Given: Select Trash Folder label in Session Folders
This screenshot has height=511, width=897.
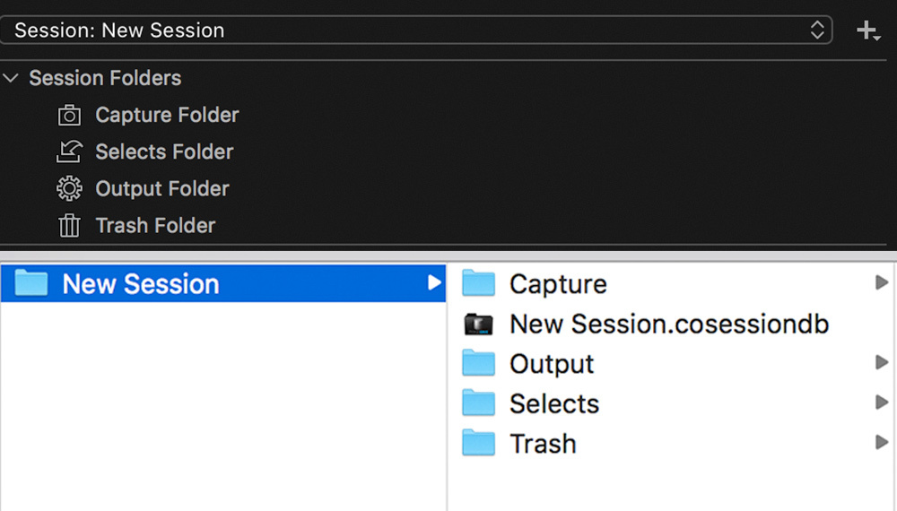Looking at the screenshot, I should (155, 226).
